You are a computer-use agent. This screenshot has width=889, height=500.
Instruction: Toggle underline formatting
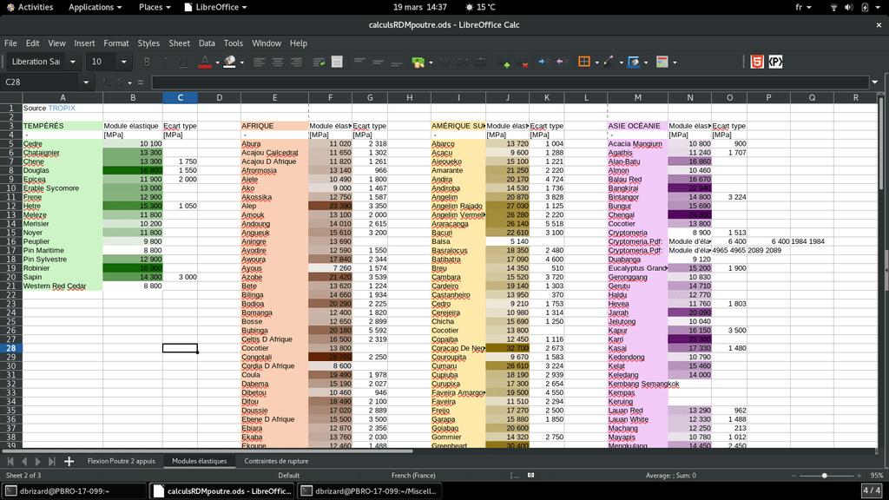182,62
